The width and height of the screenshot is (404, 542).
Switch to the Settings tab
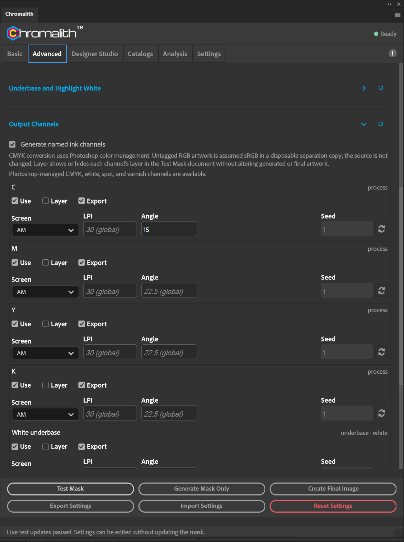click(209, 54)
